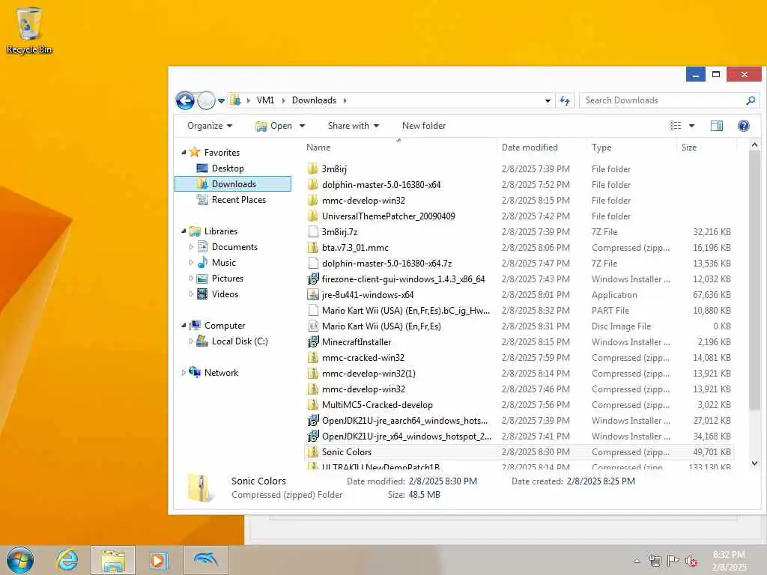
Task: Select Local Disk (C:)
Action: 240,341
